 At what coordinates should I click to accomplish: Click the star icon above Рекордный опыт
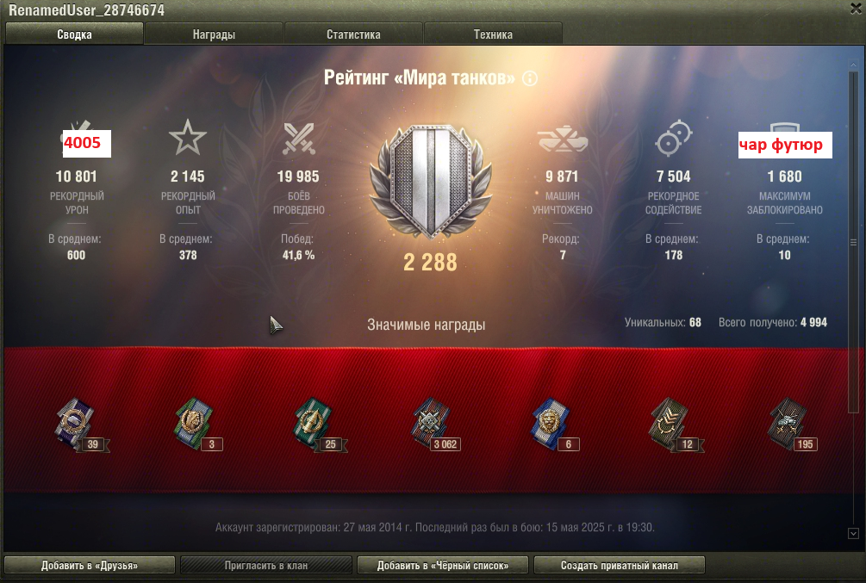[x=188, y=138]
